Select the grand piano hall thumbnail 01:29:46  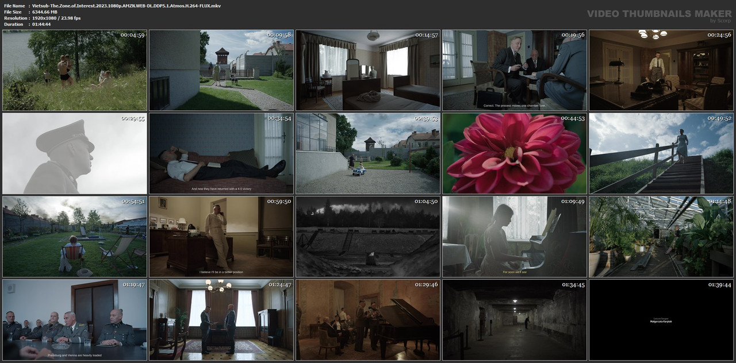(x=368, y=320)
